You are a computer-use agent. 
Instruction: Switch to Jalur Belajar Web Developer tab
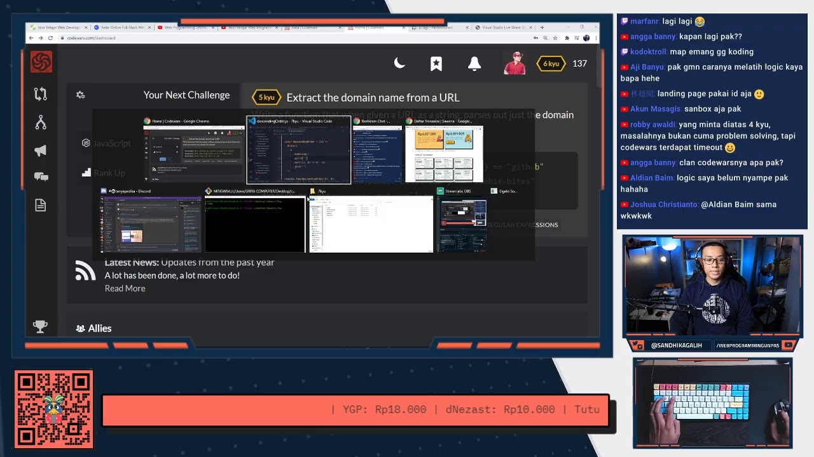(x=57, y=27)
